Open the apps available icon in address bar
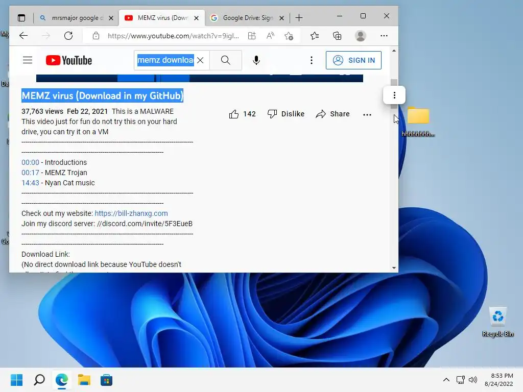This screenshot has width=523, height=392. [x=252, y=36]
